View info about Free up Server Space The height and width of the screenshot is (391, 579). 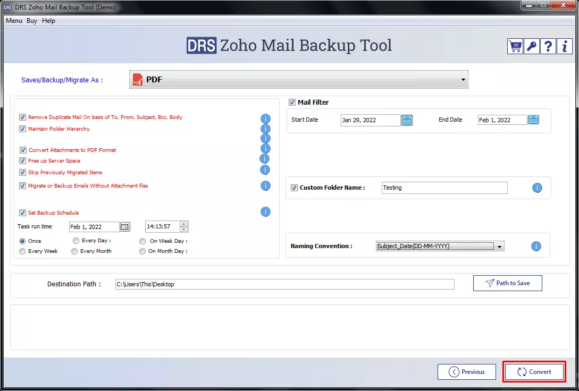[x=264, y=159]
